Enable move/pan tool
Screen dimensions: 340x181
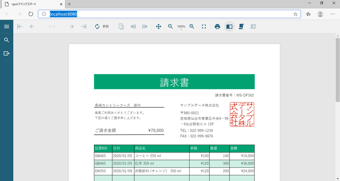point(159,26)
